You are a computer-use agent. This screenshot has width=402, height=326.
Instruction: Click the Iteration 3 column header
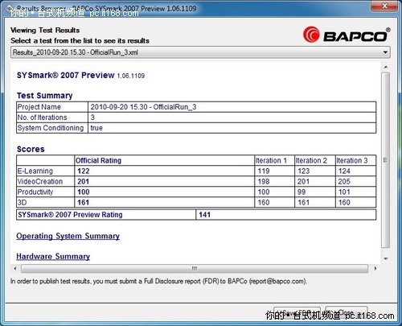pos(352,160)
